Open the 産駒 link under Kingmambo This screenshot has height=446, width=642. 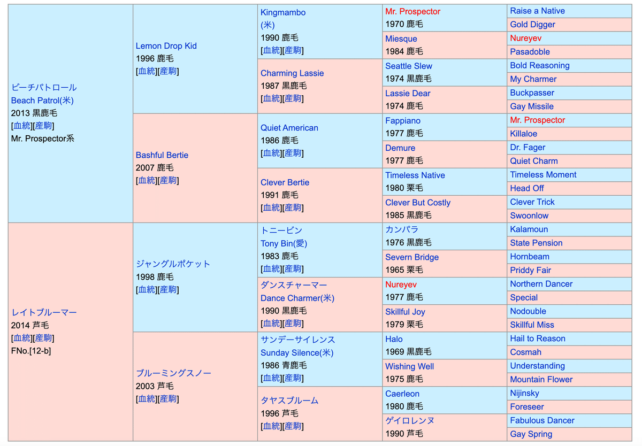click(x=293, y=51)
